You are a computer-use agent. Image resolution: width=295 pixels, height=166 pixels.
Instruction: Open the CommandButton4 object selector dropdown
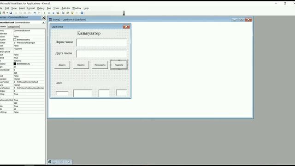[43, 23]
